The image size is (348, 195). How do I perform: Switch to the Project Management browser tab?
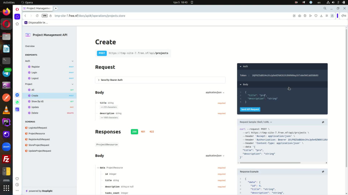pyautogui.click(x=37, y=8)
